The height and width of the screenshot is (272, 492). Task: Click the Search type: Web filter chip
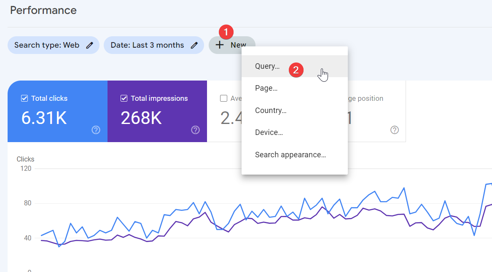click(54, 45)
